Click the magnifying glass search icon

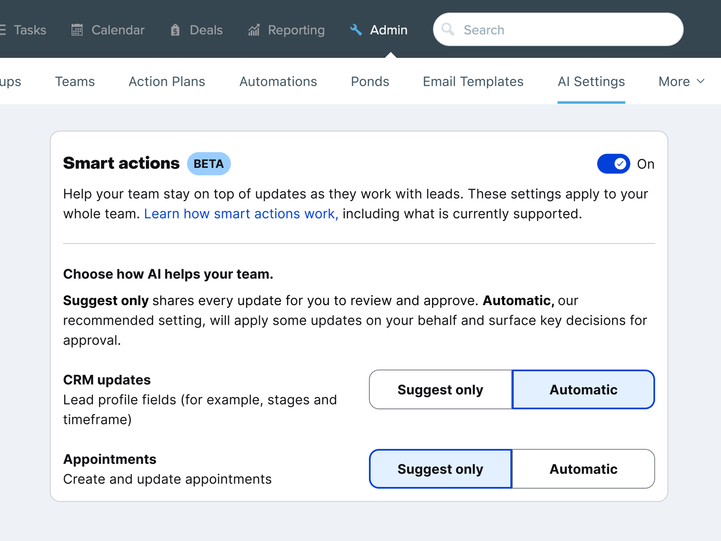tap(448, 29)
